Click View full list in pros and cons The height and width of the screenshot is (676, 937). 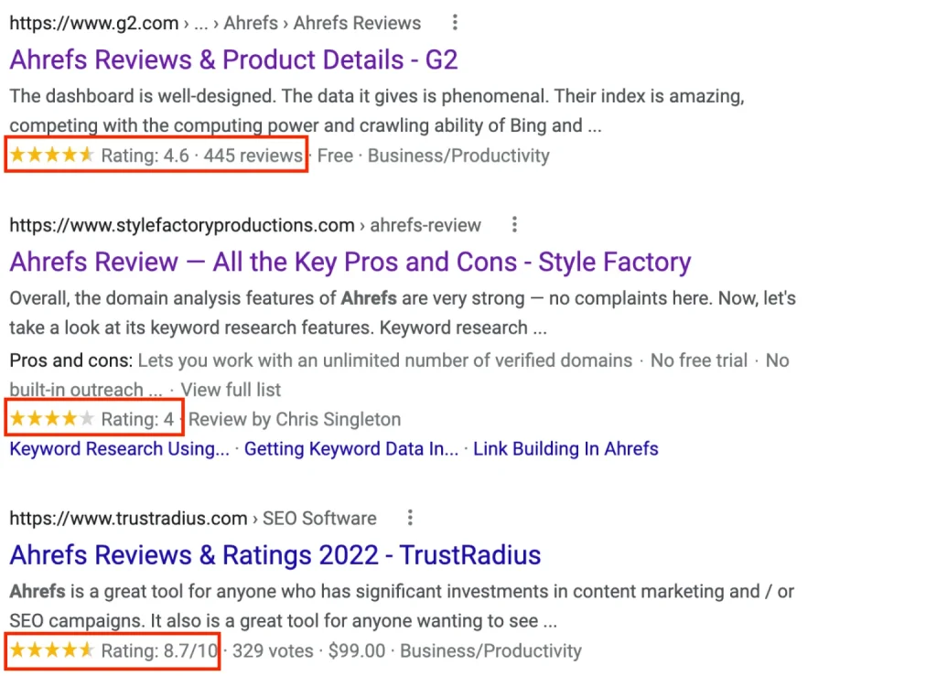(x=231, y=390)
